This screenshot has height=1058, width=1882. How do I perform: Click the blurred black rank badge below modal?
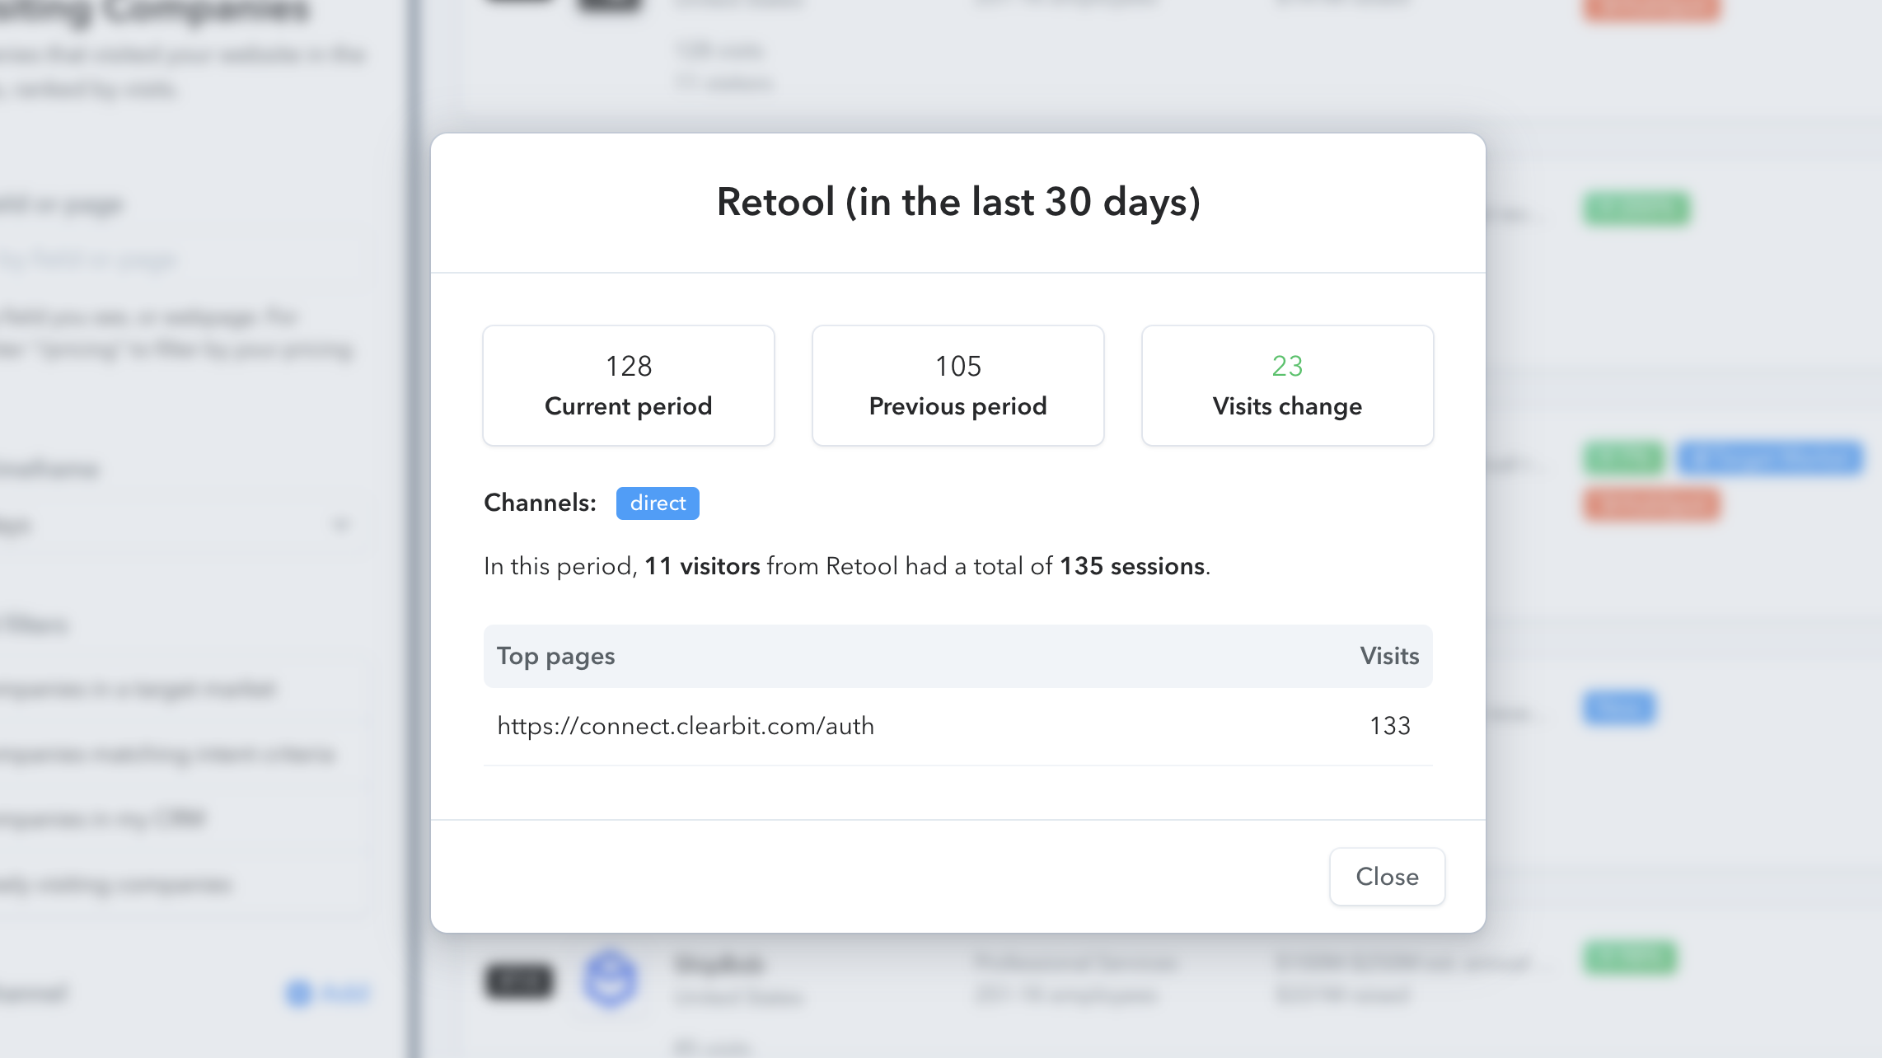(x=518, y=981)
